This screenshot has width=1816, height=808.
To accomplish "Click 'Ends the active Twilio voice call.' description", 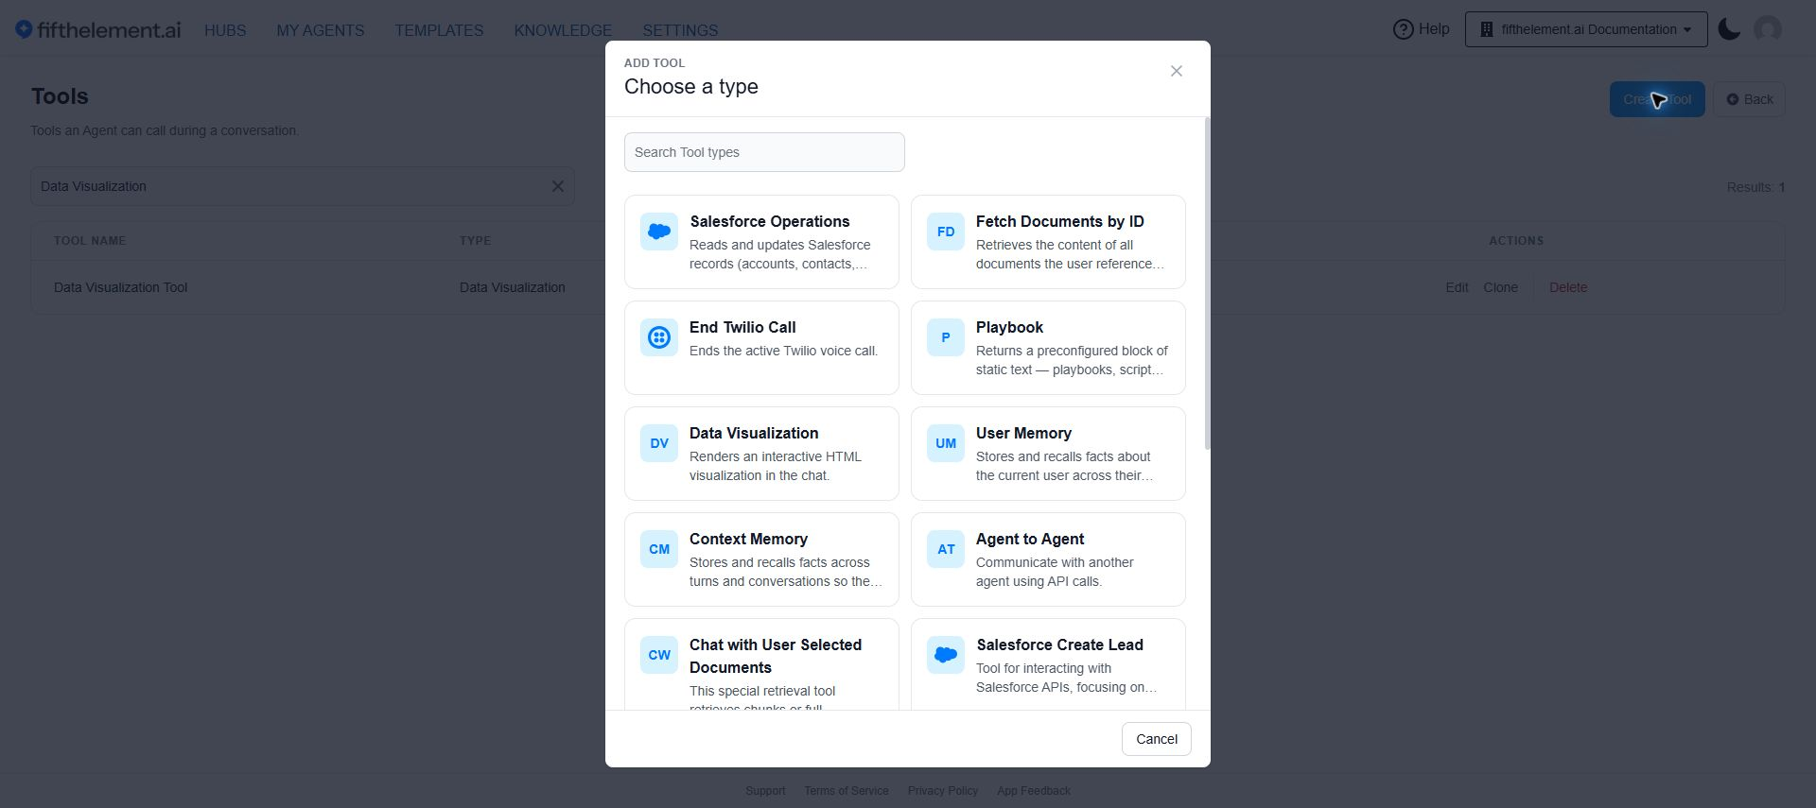I will coord(783,351).
